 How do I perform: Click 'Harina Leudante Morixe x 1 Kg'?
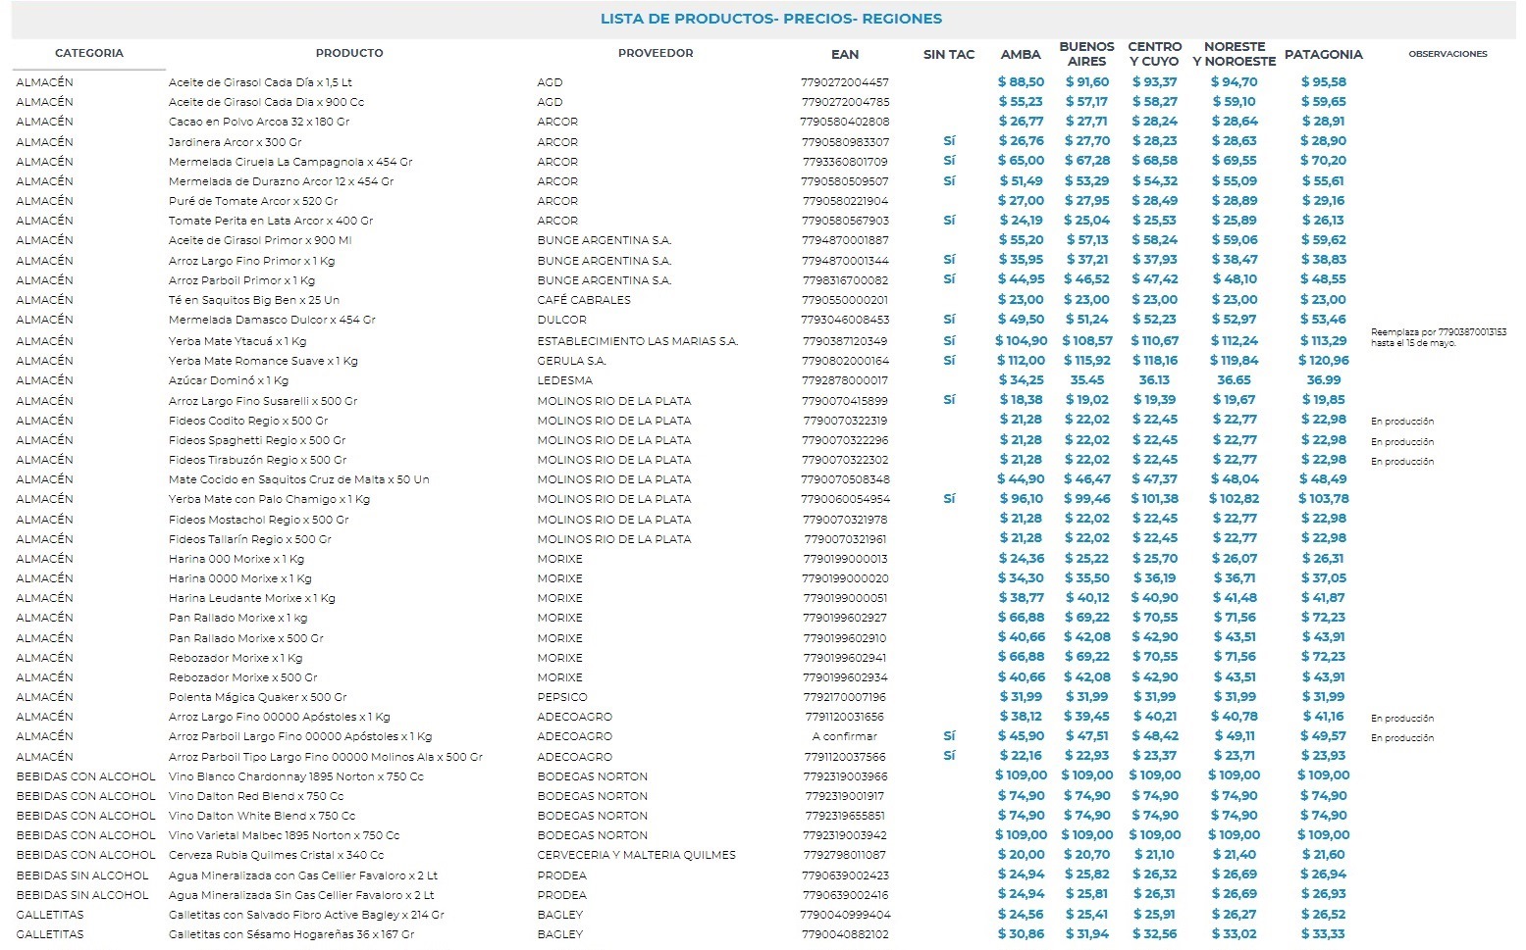pos(252,598)
